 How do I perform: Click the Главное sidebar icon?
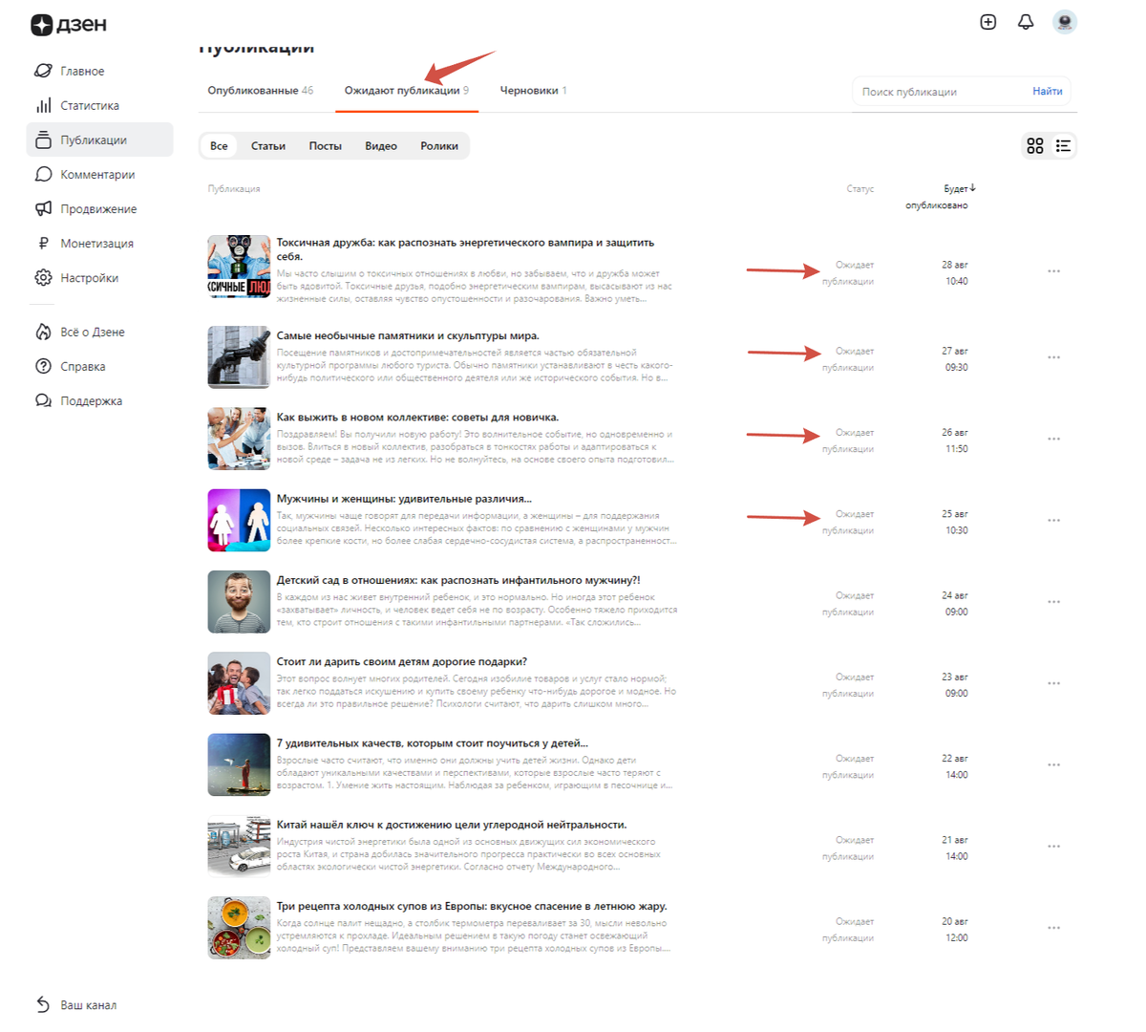43,71
